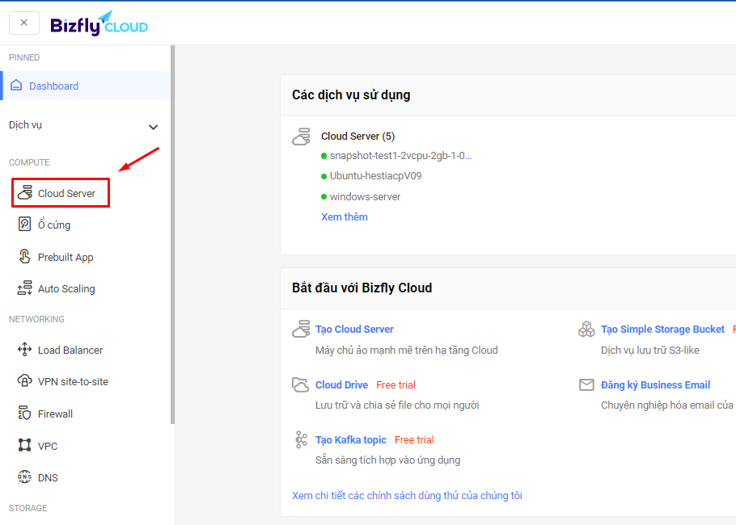This screenshot has width=736, height=525.
Task: Click the Tạo Cloud Server icon
Action: point(302,329)
